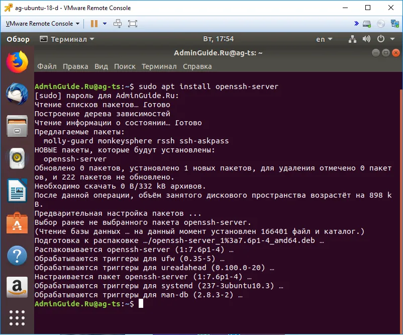
Task: Click the CD/DVD drive device icon
Action: click(381, 24)
